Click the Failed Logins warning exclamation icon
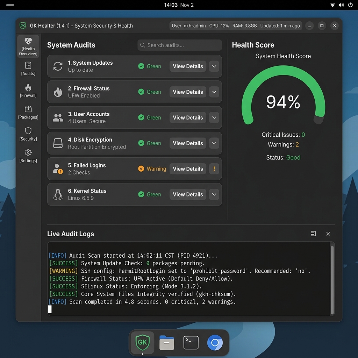Screen dimensions: 358x358 214,169
